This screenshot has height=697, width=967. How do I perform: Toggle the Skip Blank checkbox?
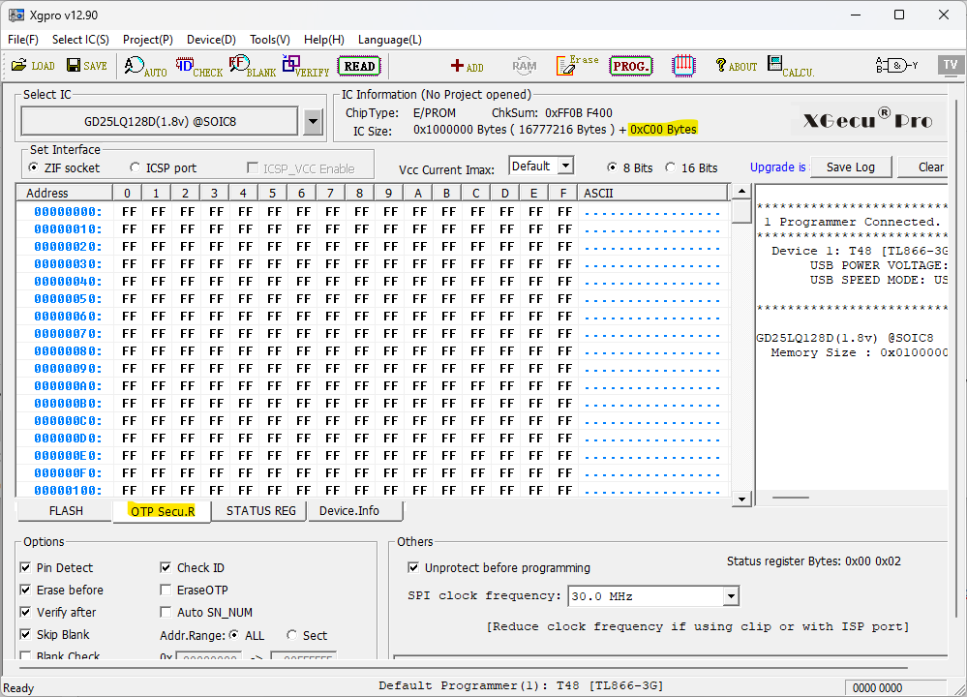click(25, 634)
